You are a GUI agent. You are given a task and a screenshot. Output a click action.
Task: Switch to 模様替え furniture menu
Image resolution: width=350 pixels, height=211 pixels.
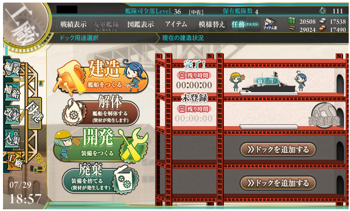click(211, 24)
